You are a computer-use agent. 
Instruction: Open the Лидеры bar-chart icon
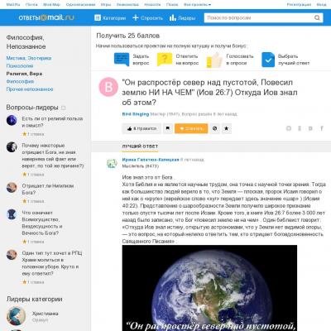pos(173,17)
